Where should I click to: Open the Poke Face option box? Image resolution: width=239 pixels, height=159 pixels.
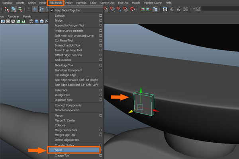[100, 90]
